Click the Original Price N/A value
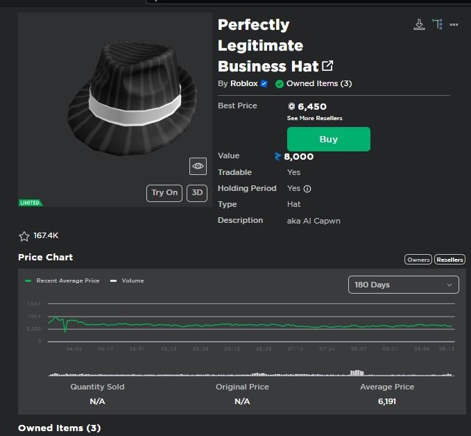This screenshot has width=471, height=436. point(242,401)
